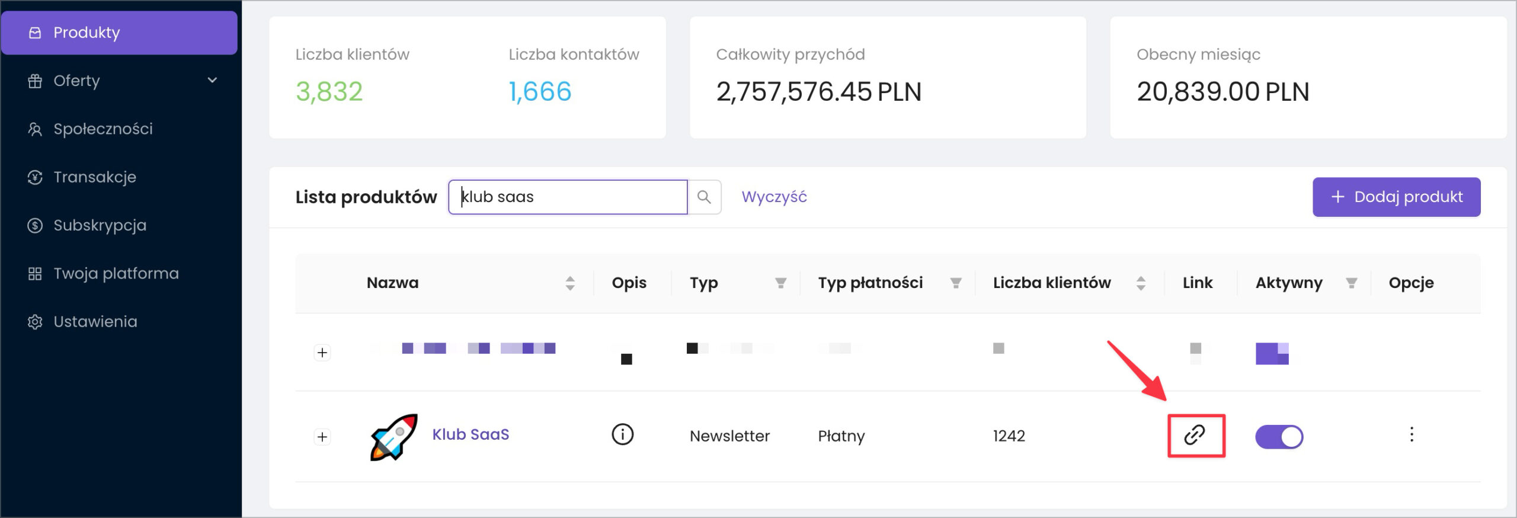Copy the Klub SaaS product link icon
The image size is (1517, 518).
pos(1195,436)
